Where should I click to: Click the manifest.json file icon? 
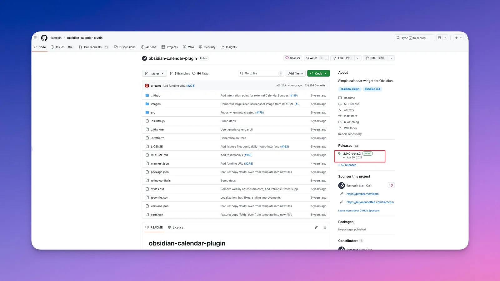[x=147, y=163]
